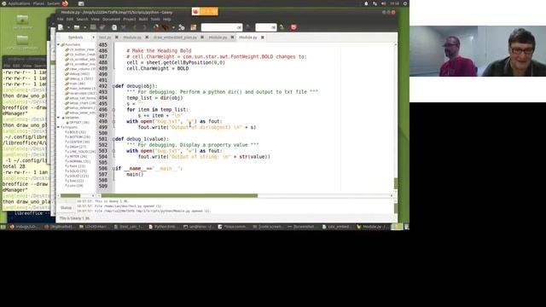The width and height of the screenshot is (546, 307).
Task: Select the Symbols sidebar tab
Action: (x=76, y=38)
